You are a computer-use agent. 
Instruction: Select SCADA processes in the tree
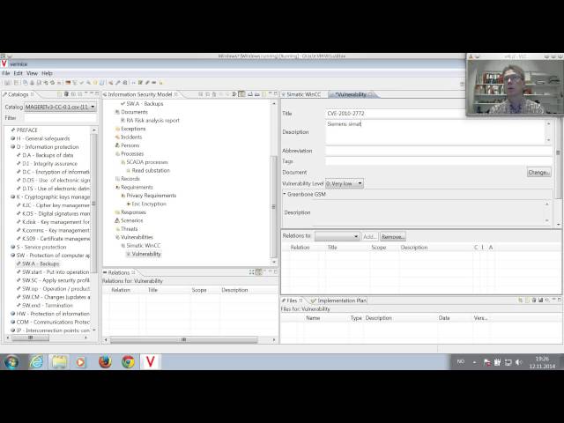pyautogui.click(x=147, y=162)
